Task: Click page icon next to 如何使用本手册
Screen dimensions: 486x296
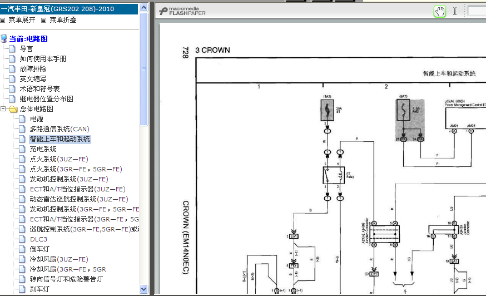Action: coord(12,58)
